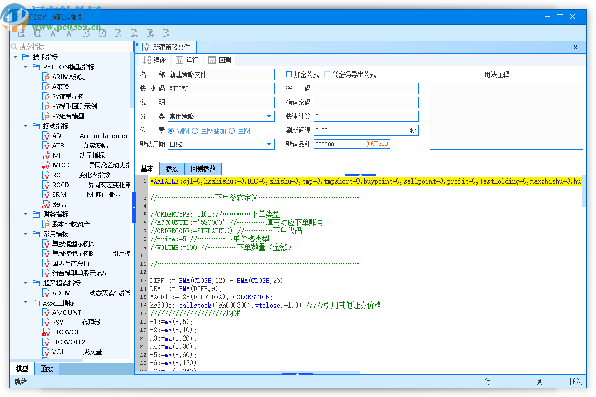Click the Save All toolbar icon

(38, 33)
